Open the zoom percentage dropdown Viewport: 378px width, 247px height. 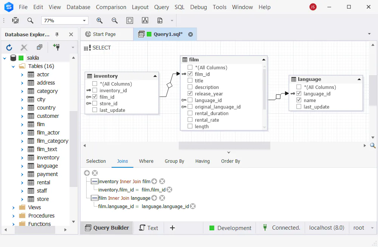coord(84,20)
